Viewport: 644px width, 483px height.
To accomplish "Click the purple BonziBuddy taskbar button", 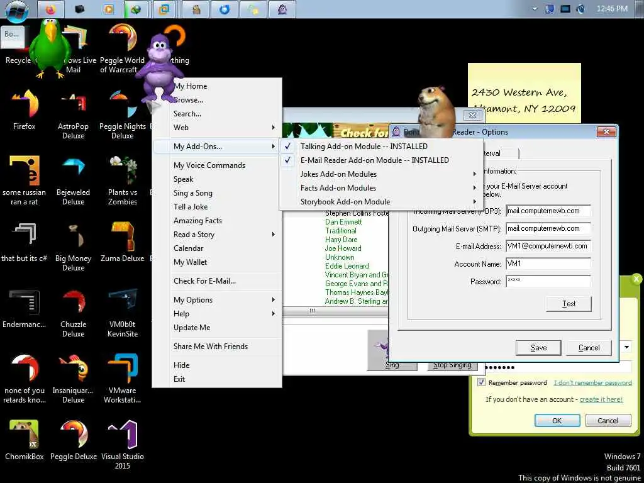I will point(282,9).
